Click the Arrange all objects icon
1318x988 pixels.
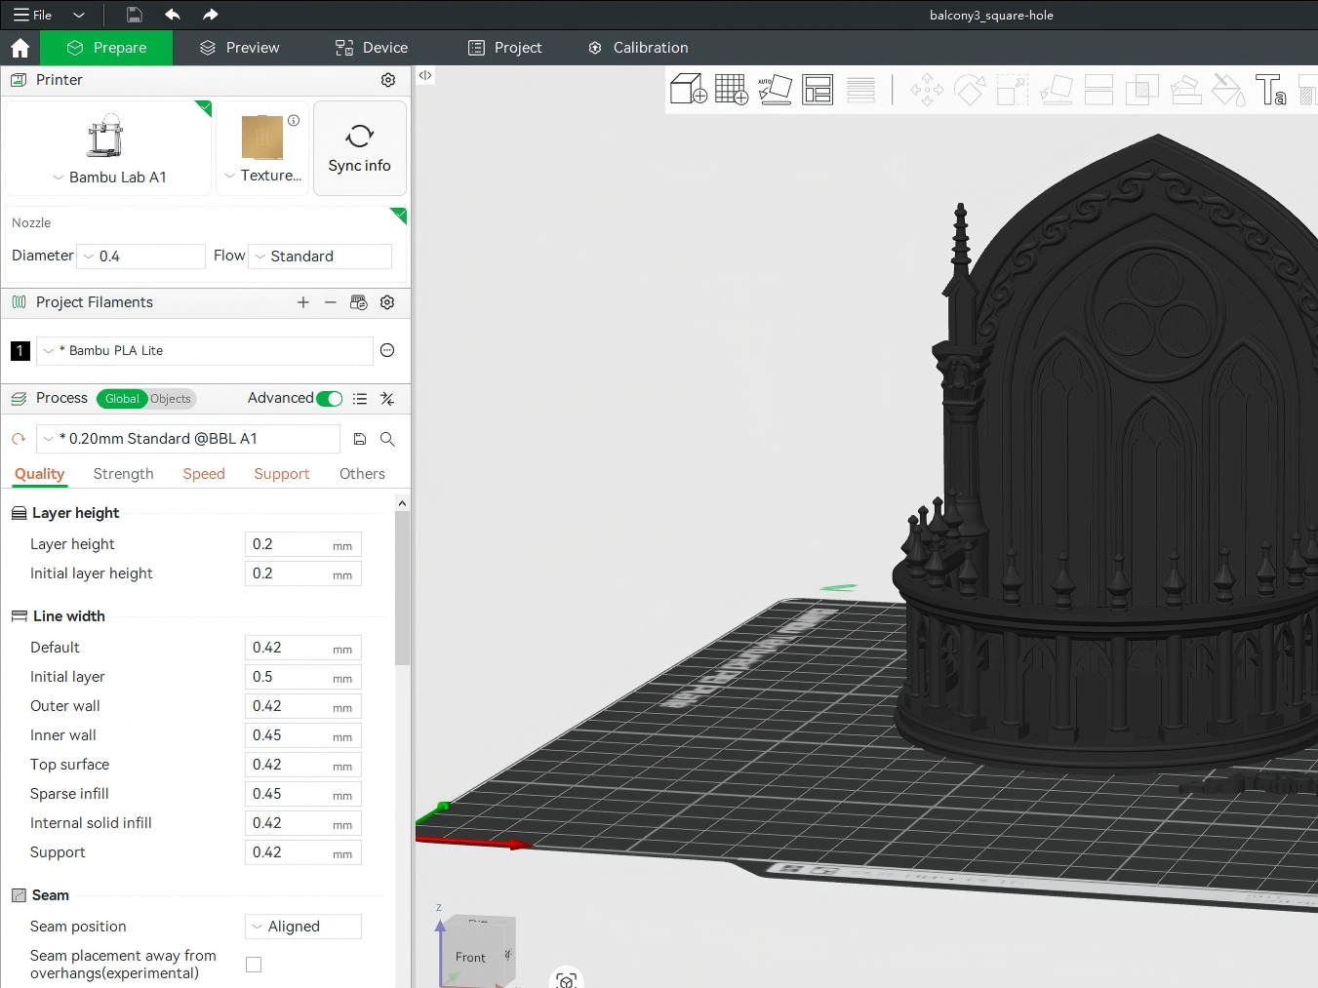(x=818, y=90)
